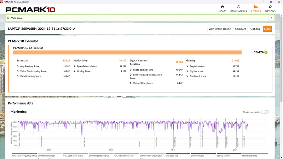Expand Photo Editing Score row
The image size is (283, 159).
[131, 70]
